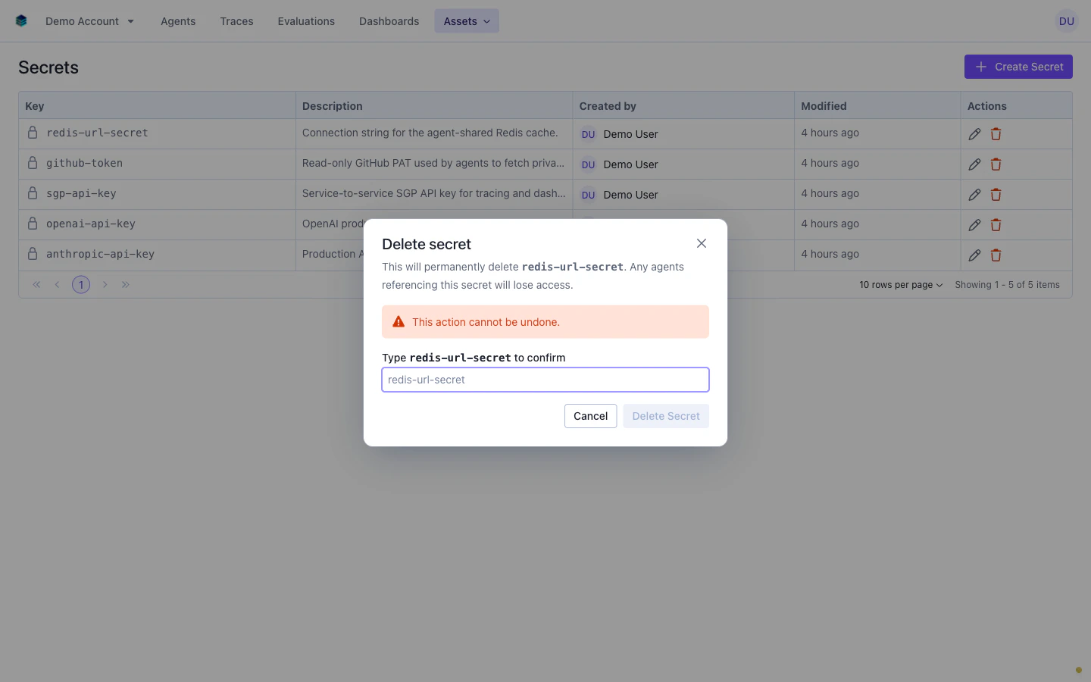1091x682 pixels.
Task: Edit the github-token secret
Action: pyautogui.click(x=974, y=164)
